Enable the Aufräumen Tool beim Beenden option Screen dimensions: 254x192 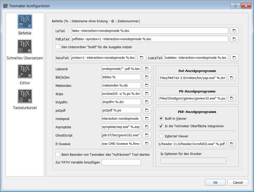coord(58,154)
